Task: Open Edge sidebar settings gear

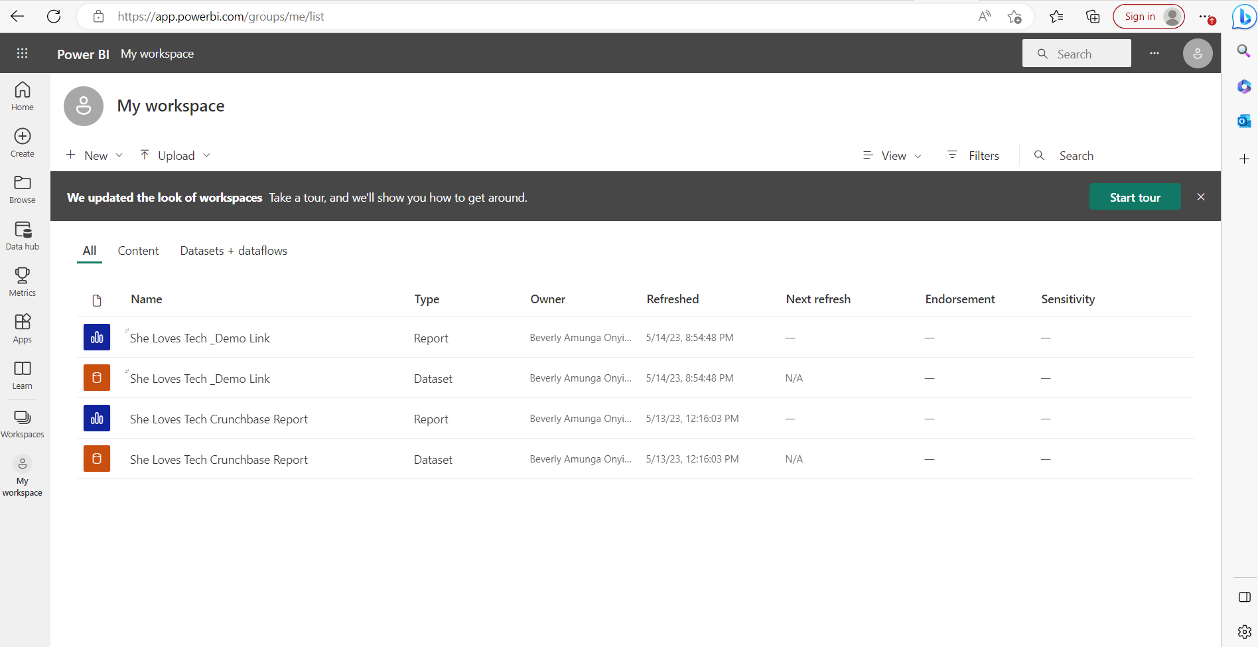Action: [1244, 631]
